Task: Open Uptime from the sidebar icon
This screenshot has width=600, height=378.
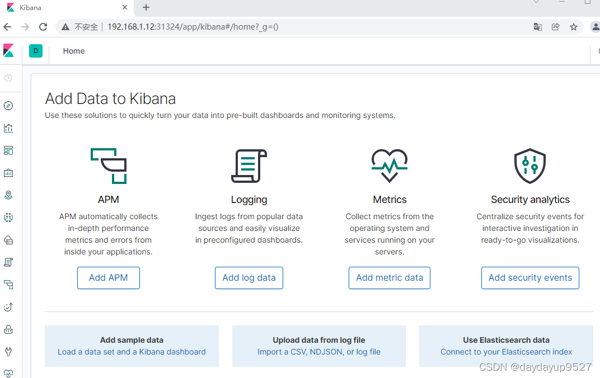Action: point(8,307)
